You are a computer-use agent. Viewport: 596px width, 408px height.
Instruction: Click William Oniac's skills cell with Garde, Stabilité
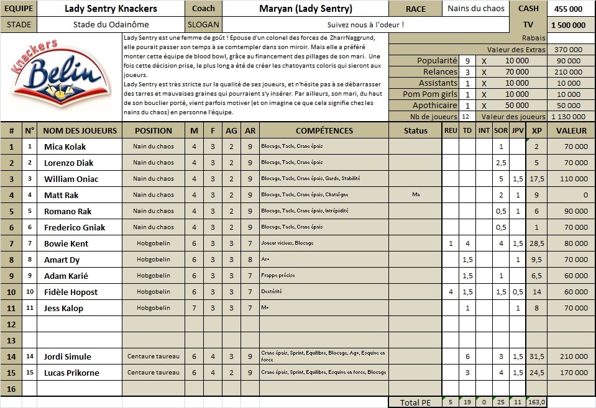[324, 179]
